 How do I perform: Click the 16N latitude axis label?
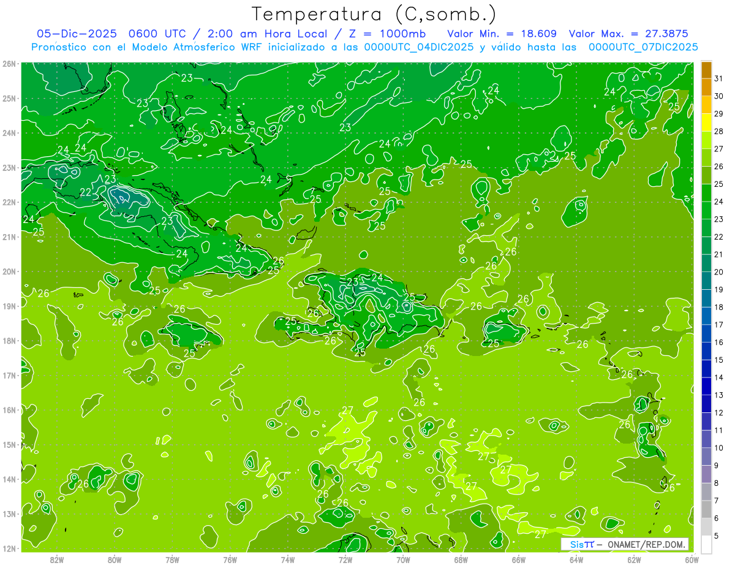click(x=9, y=410)
